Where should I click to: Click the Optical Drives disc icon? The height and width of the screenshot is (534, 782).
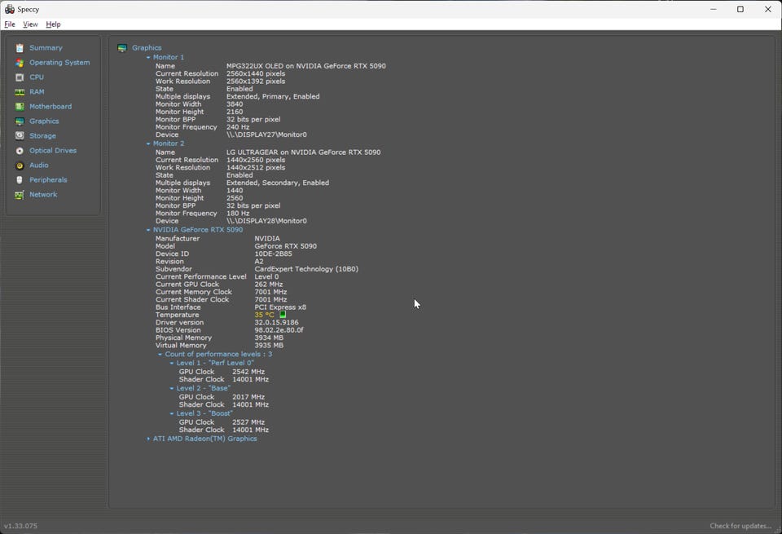pos(20,151)
